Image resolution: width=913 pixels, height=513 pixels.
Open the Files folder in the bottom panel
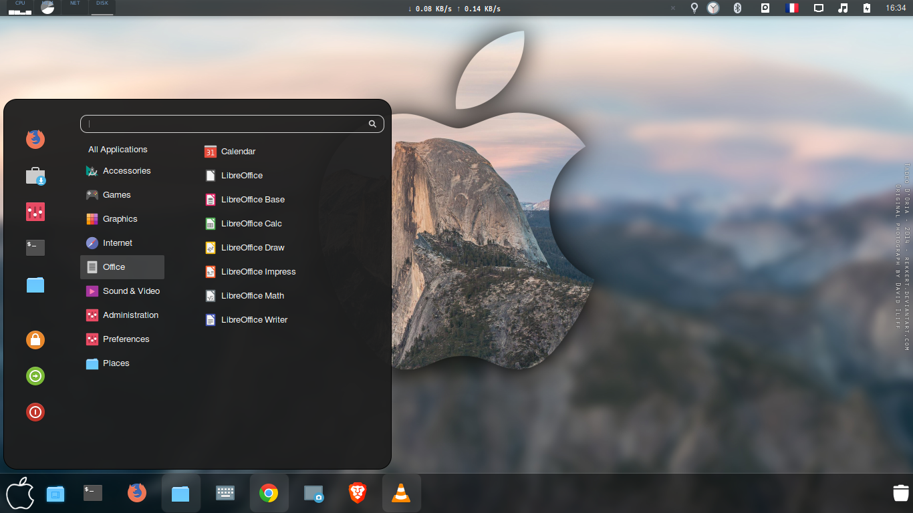point(181,494)
